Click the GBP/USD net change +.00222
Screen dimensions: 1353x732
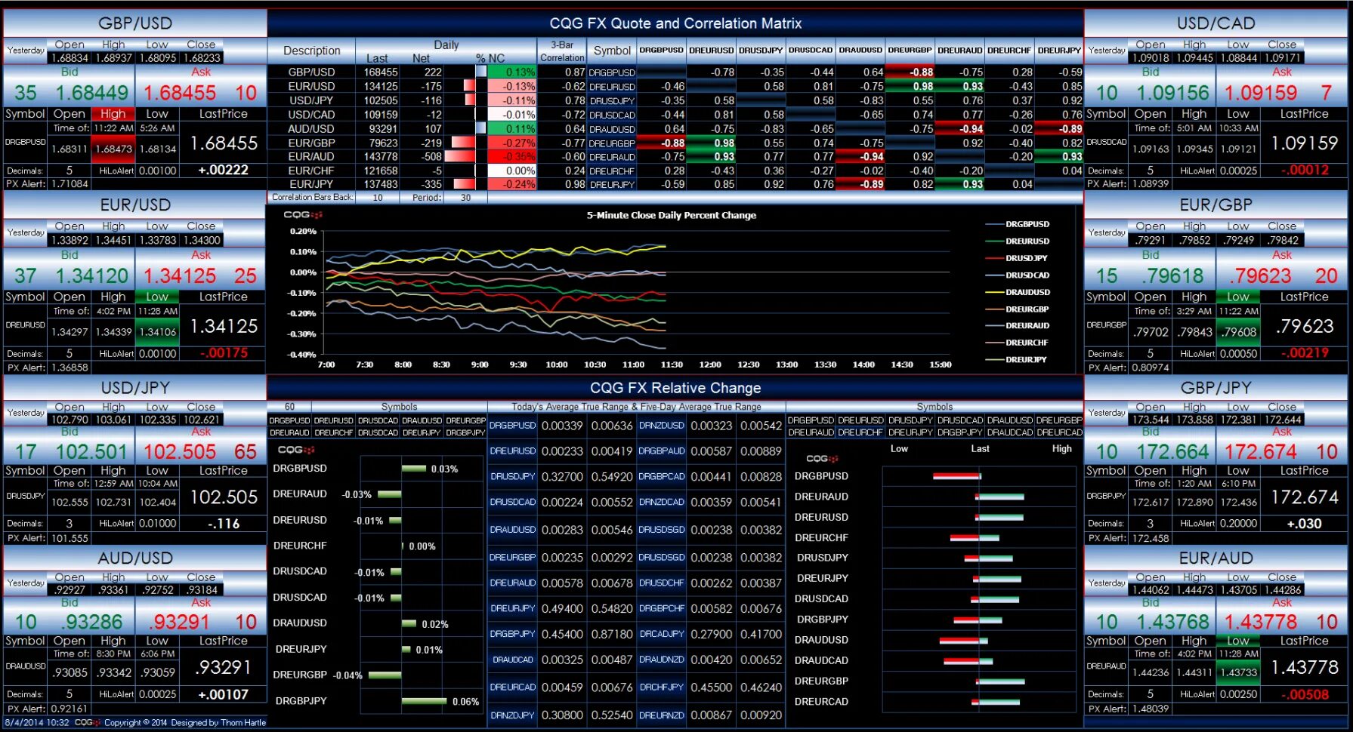tap(224, 171)
